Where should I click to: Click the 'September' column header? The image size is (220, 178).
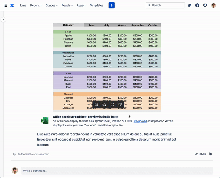click(x=137, y=25)
